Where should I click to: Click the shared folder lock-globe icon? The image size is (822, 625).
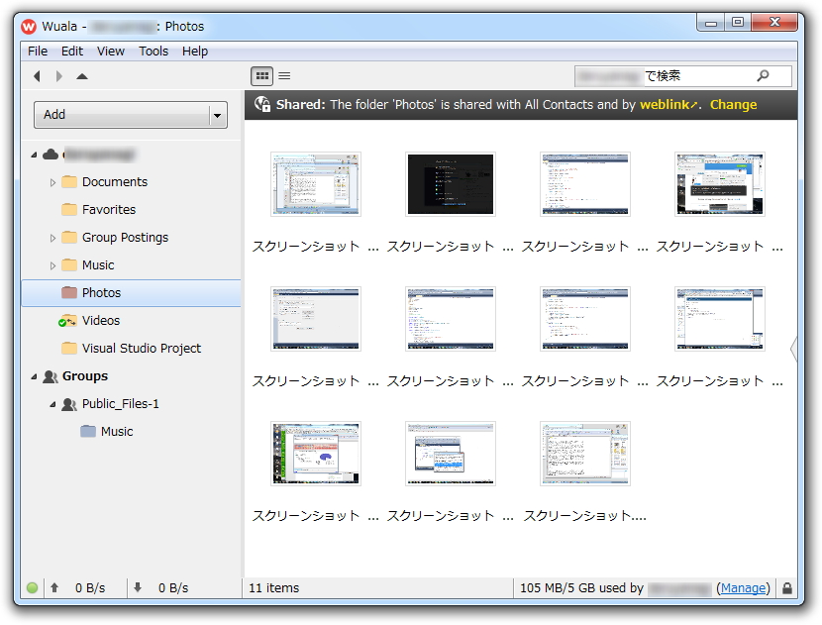(262, 104)
